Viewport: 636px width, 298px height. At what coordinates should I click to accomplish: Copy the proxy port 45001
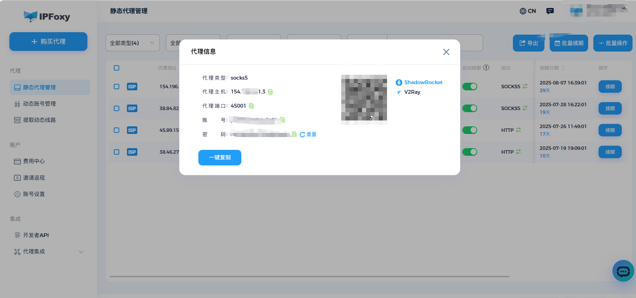tap(251, 106)
